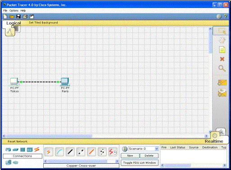This screenshot has width=231, height=170.
Task: Open the Help menu
Action: click(23, 11)
